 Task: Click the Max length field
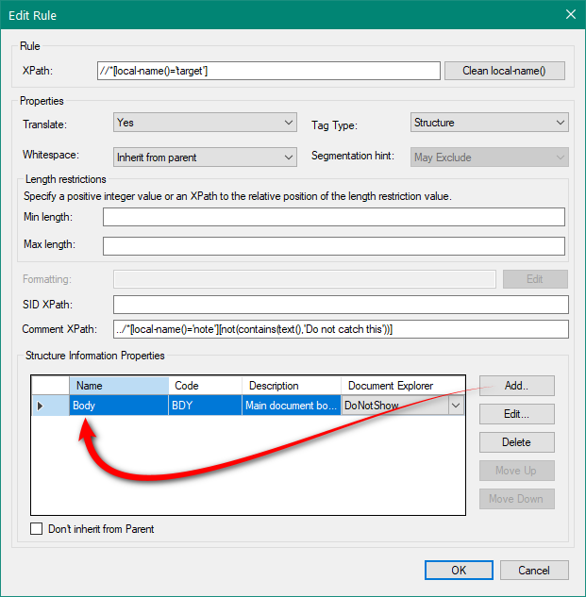[x=333, y=246]
